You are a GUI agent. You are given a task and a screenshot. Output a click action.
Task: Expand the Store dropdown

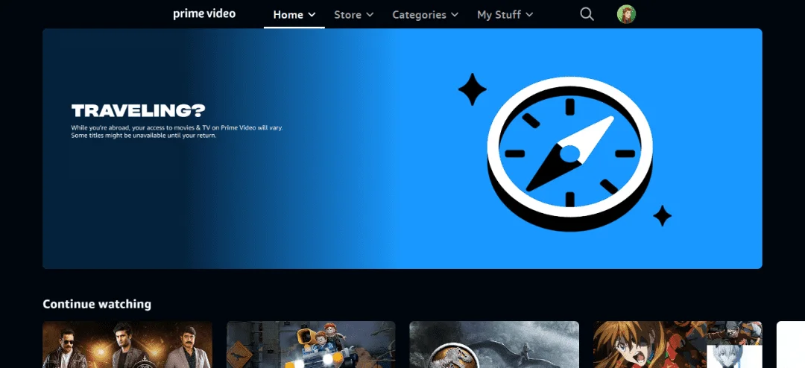pyautogui.click(x=354, y=15)
